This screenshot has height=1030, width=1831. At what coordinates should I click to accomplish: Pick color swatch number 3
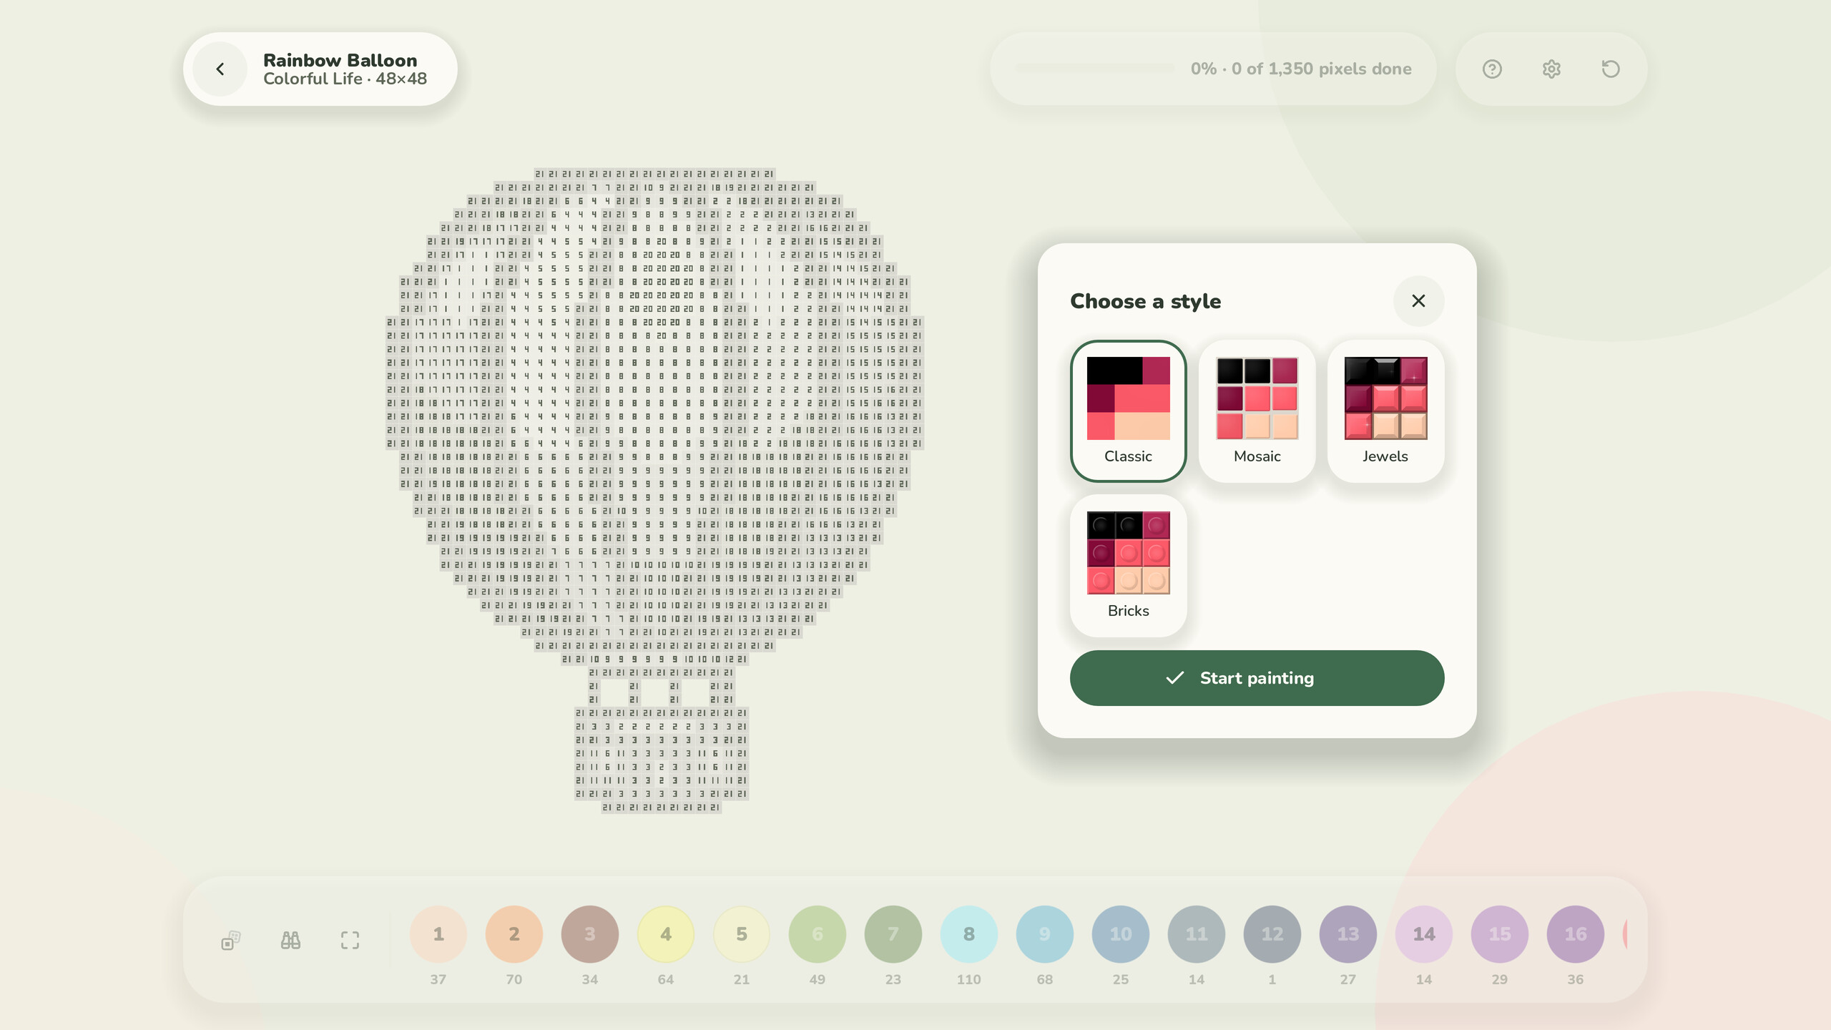[x=590, y=934]
